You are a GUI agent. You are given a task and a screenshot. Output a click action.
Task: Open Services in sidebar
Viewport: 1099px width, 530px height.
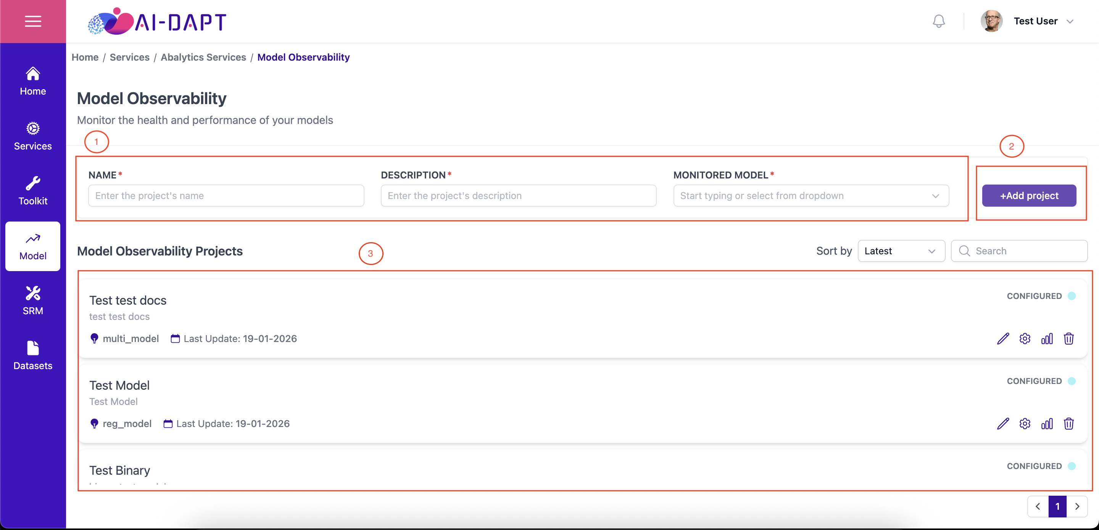tap(33, 137)
